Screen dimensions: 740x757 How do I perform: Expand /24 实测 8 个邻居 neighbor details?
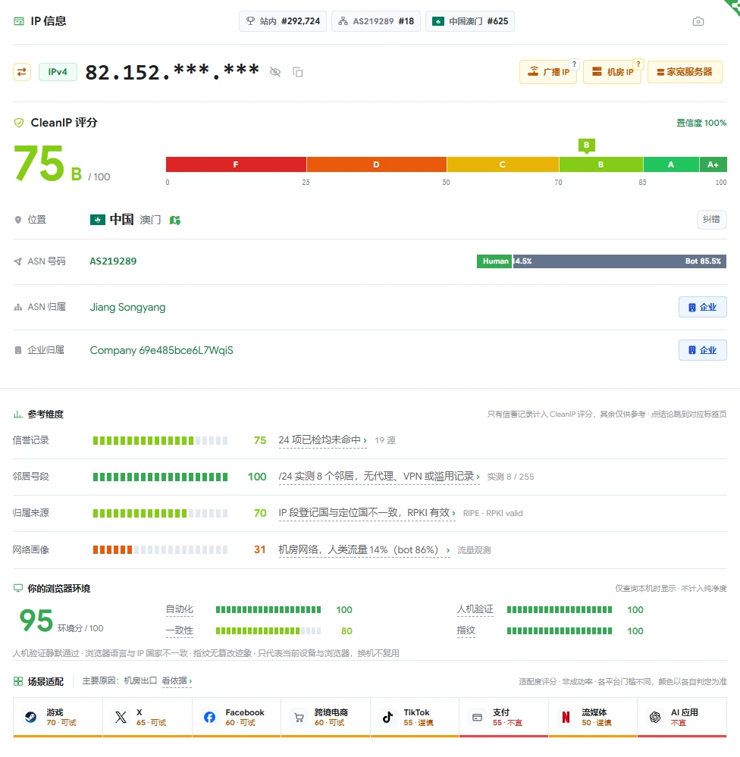pyautogui.click(x=379, y=477)
